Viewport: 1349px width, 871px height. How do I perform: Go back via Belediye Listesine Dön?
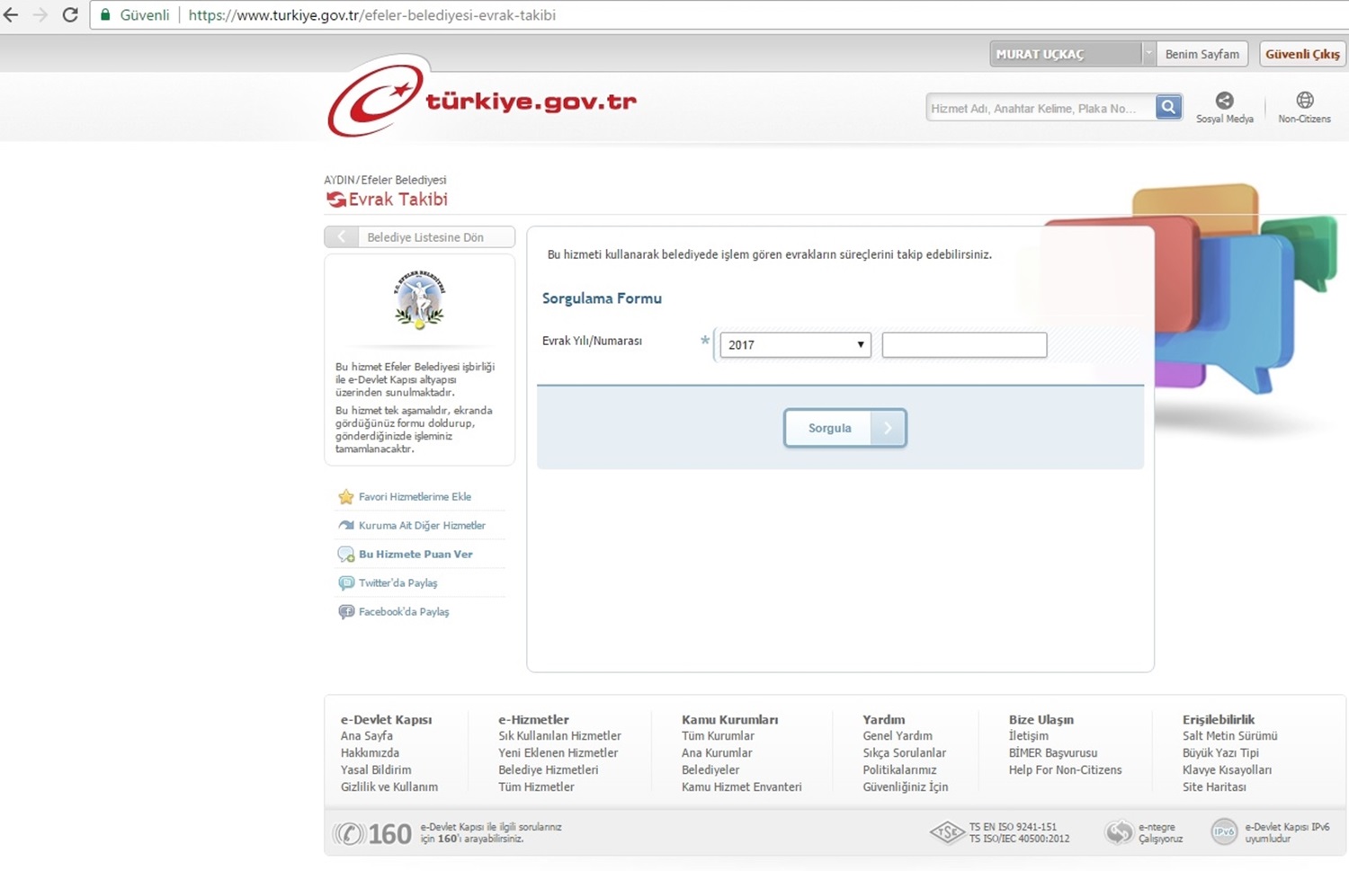419,237
